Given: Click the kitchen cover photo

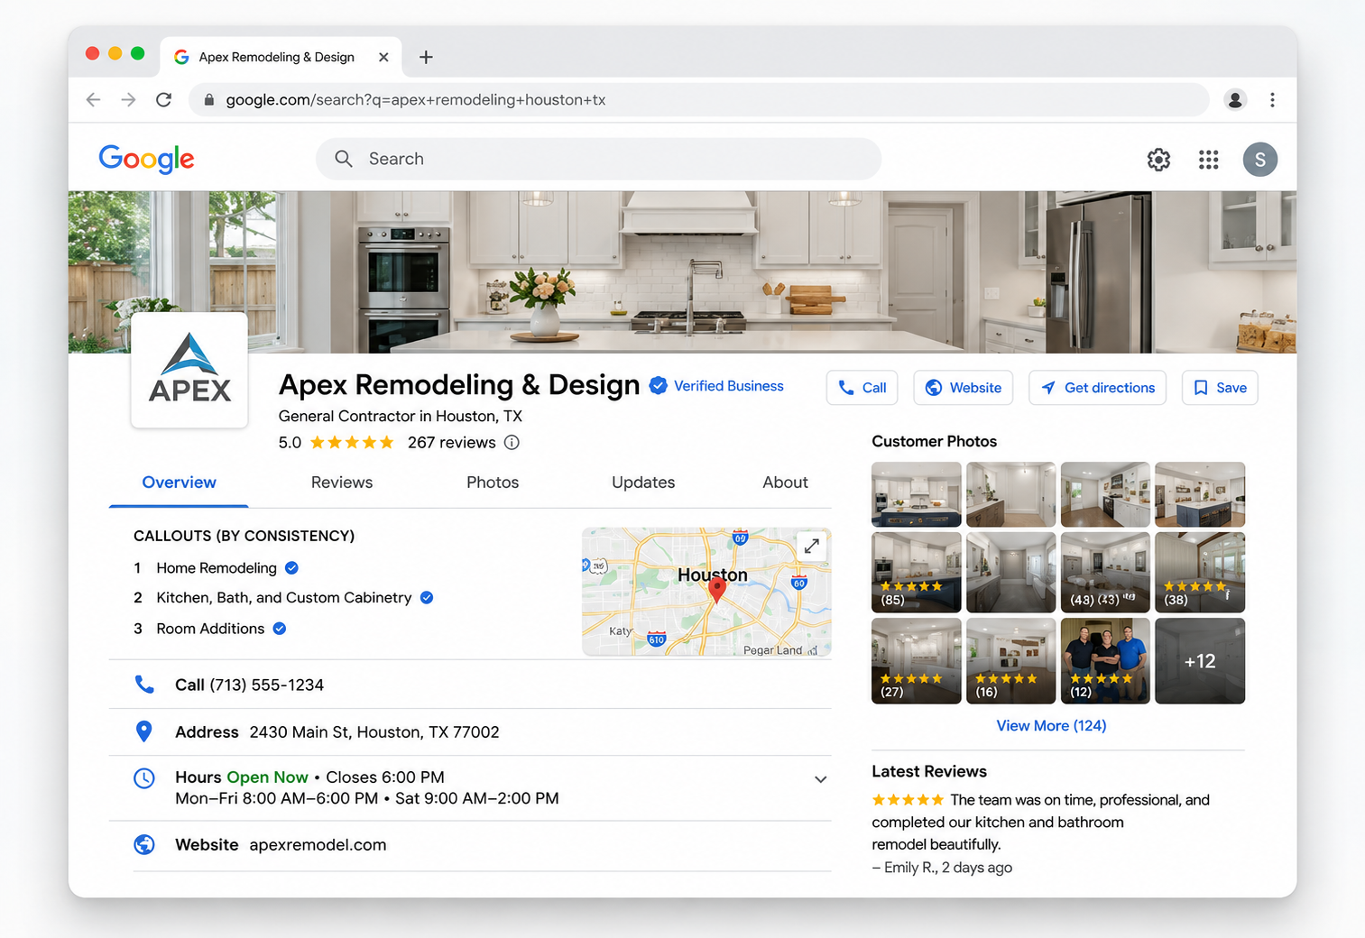Looking at the screenshot, I should (x=682, y=271).
